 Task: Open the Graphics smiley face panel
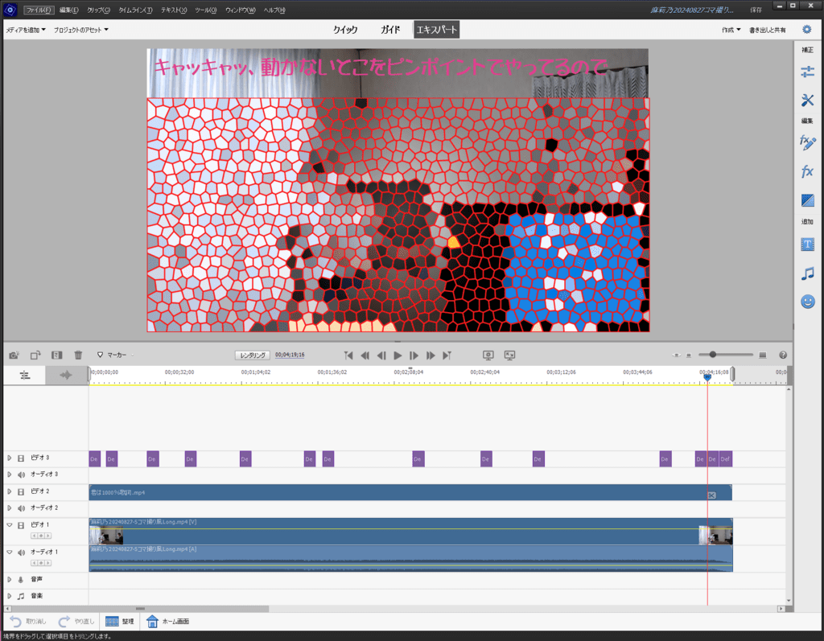(x=807, y=302)
